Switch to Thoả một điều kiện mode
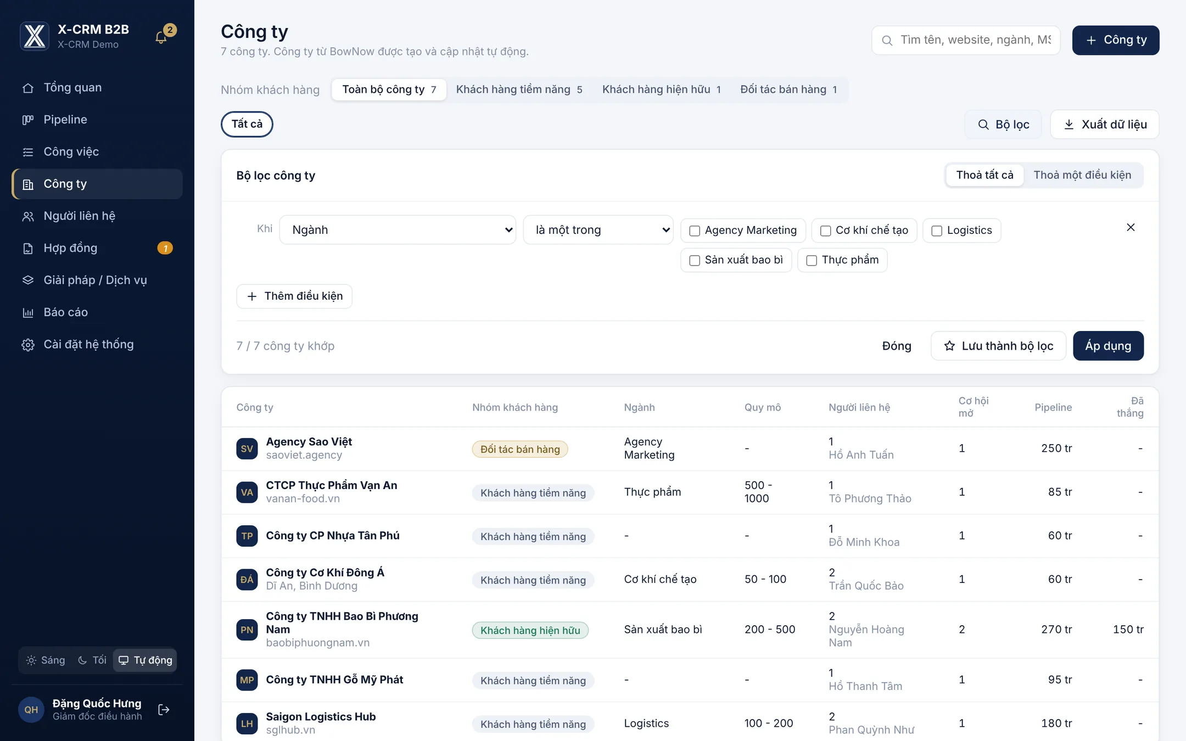 [1082, 175]
